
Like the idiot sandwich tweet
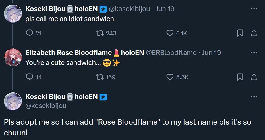[x=170, y=33]
